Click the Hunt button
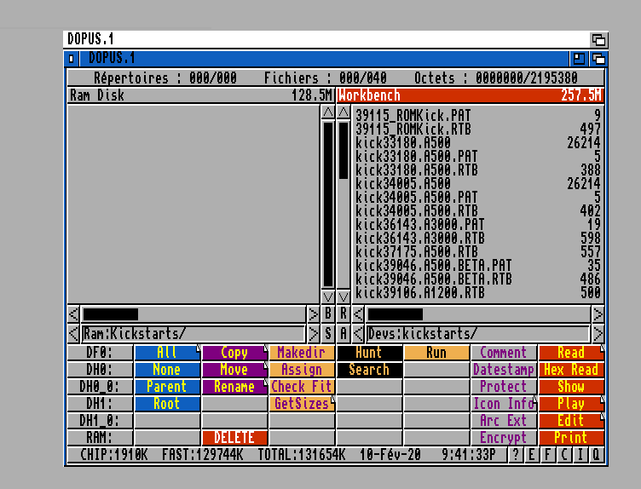 point(369,352)
